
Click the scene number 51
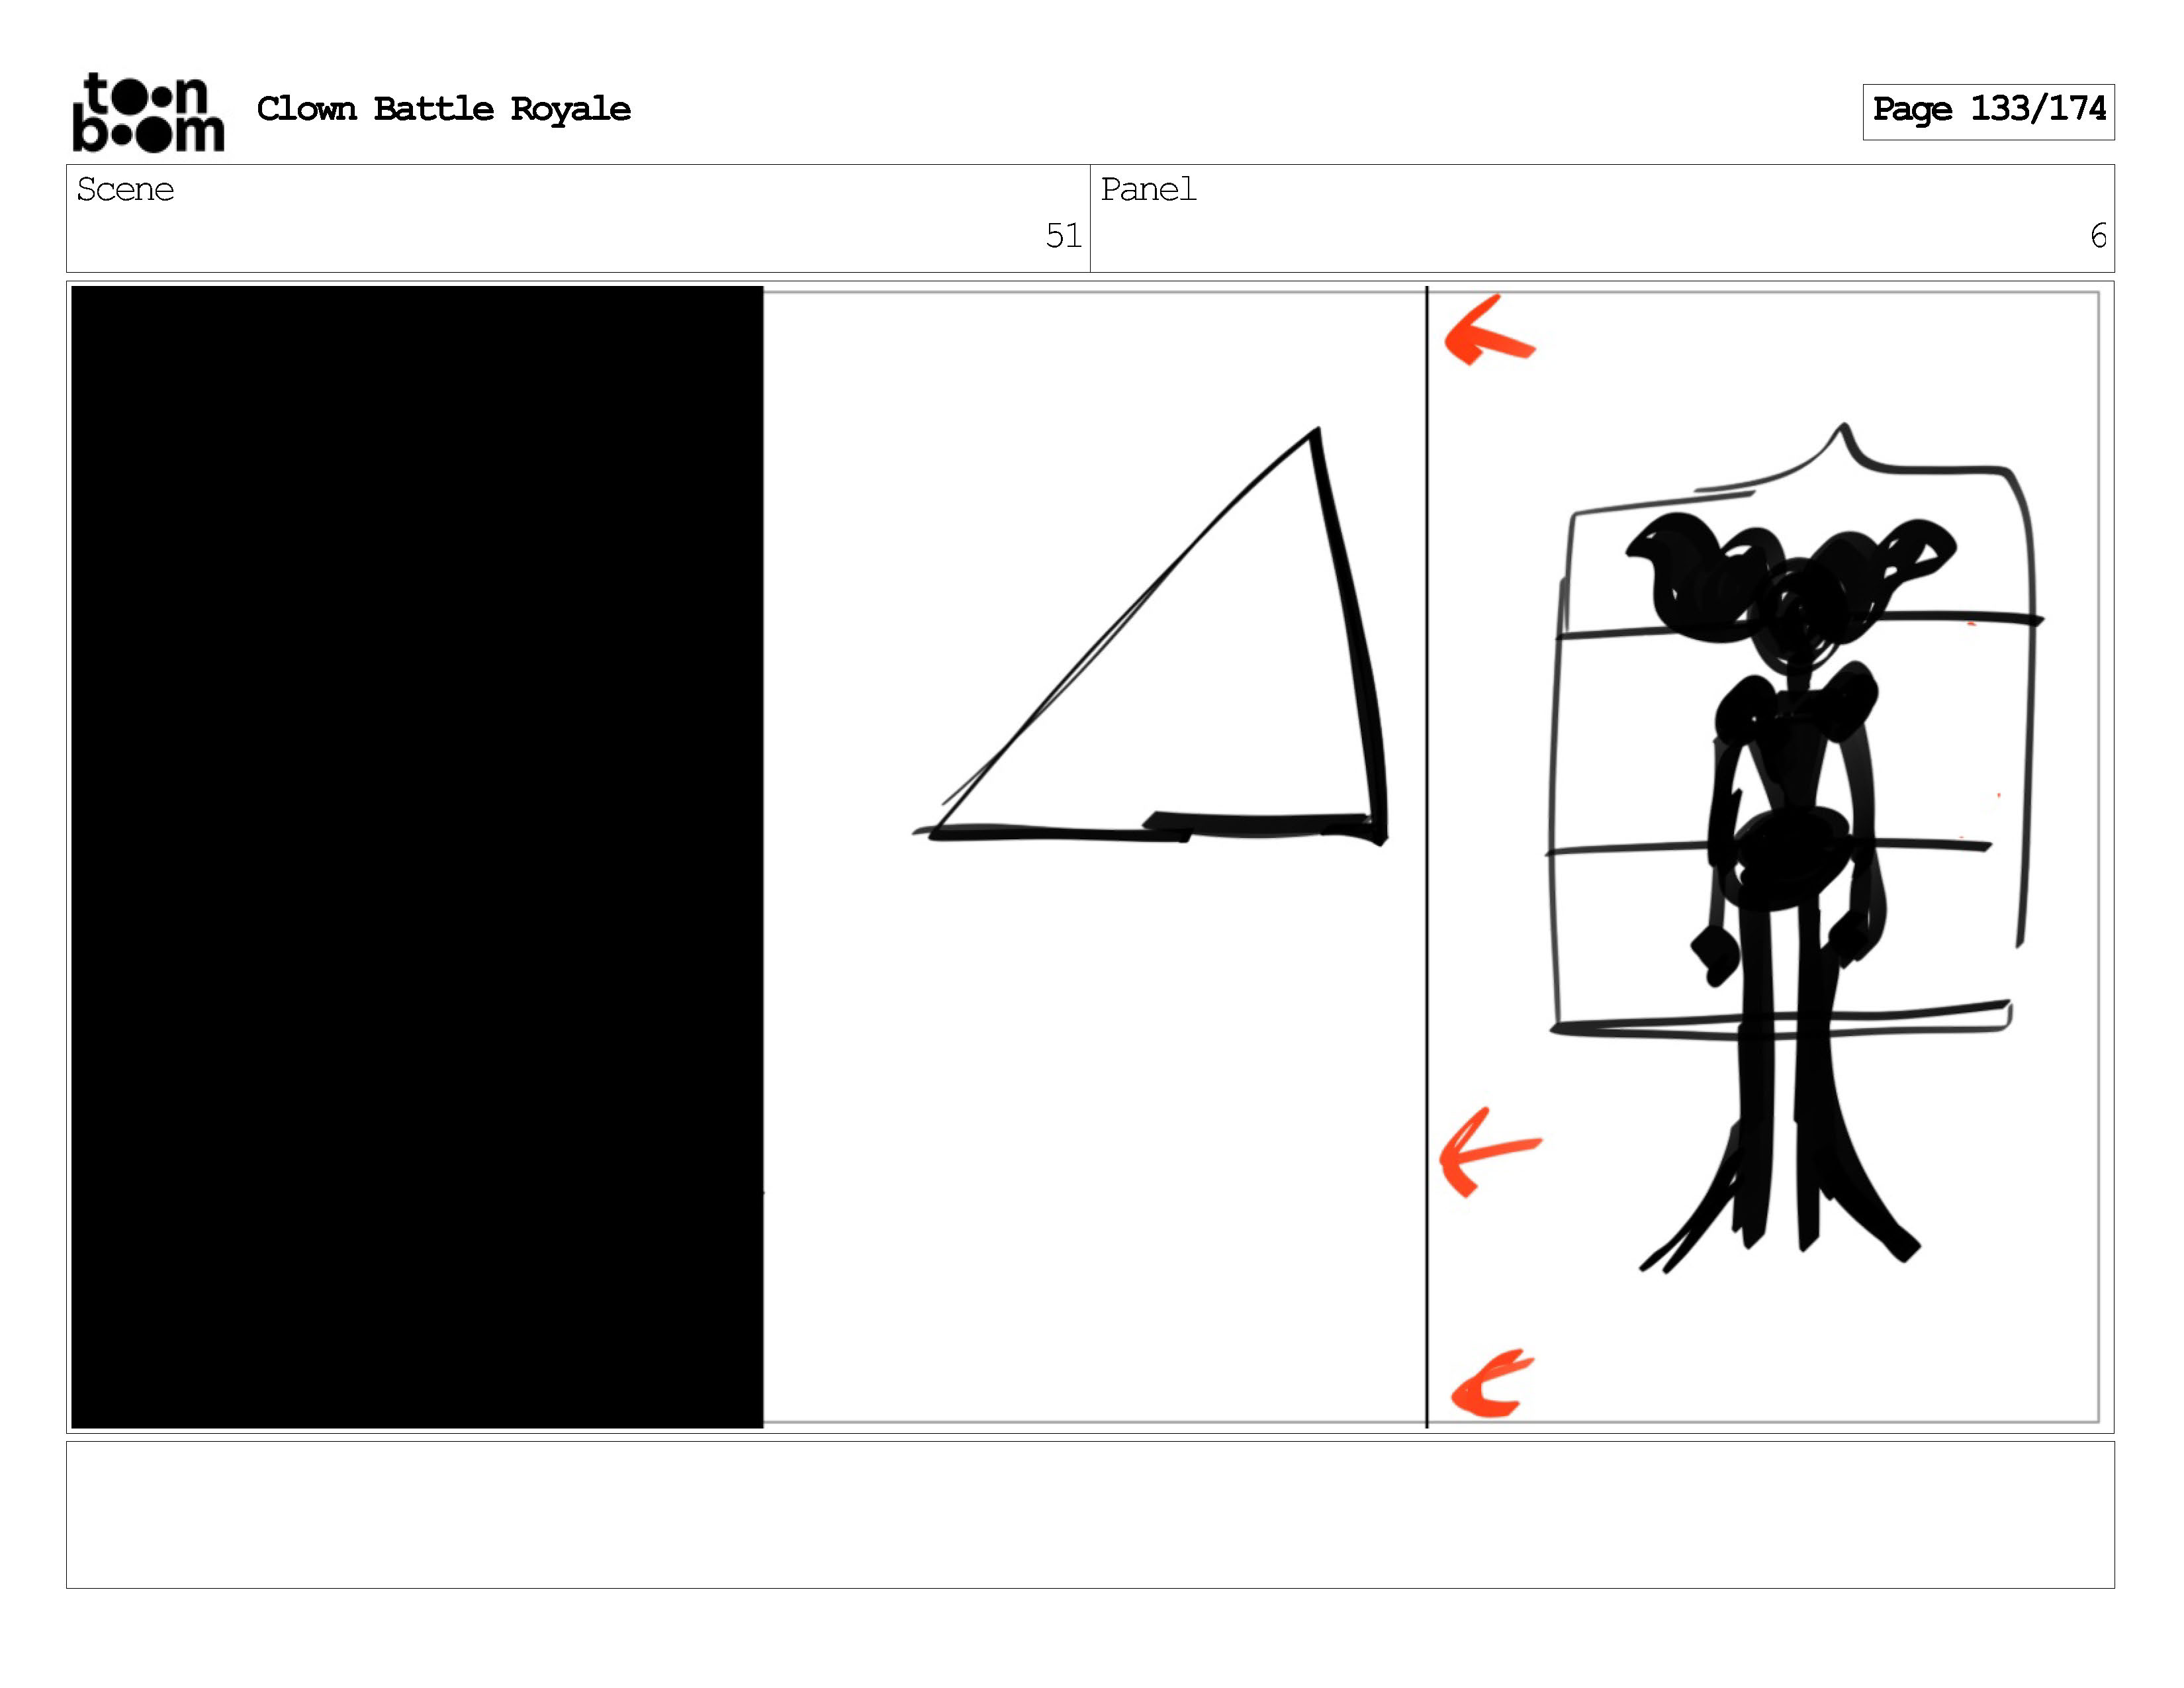pos(1063,236)
